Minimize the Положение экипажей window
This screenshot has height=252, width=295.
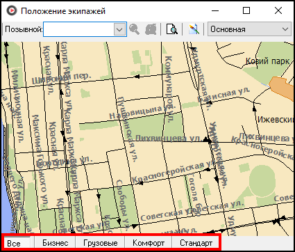[x=215, y=10]
